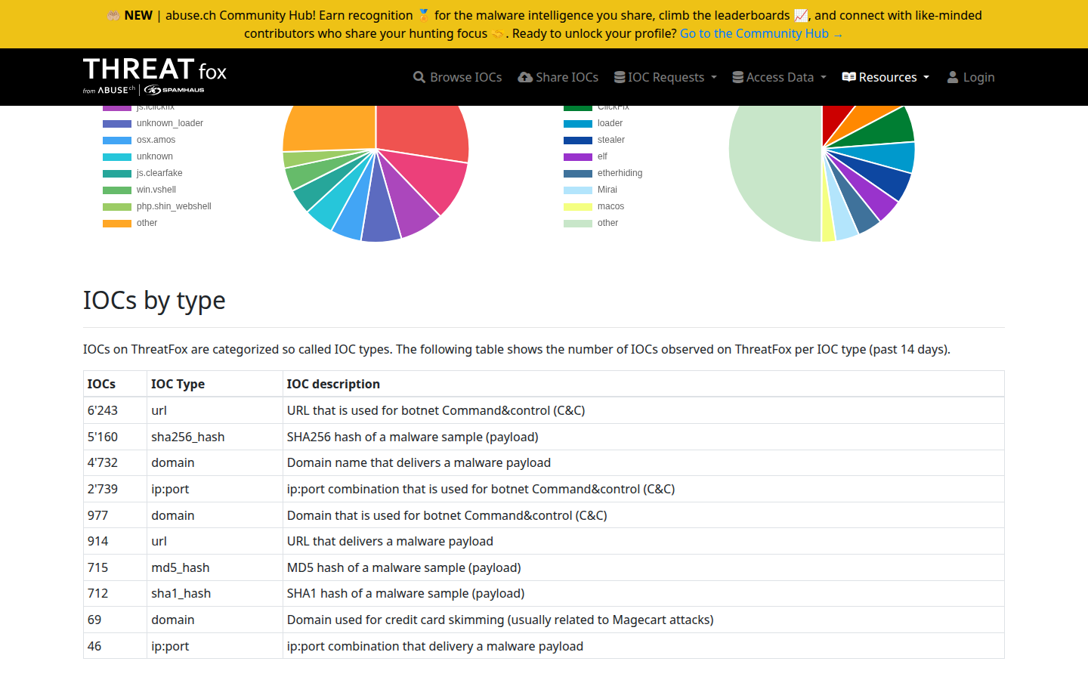Open Browse IOCs page

coord(458,77)
